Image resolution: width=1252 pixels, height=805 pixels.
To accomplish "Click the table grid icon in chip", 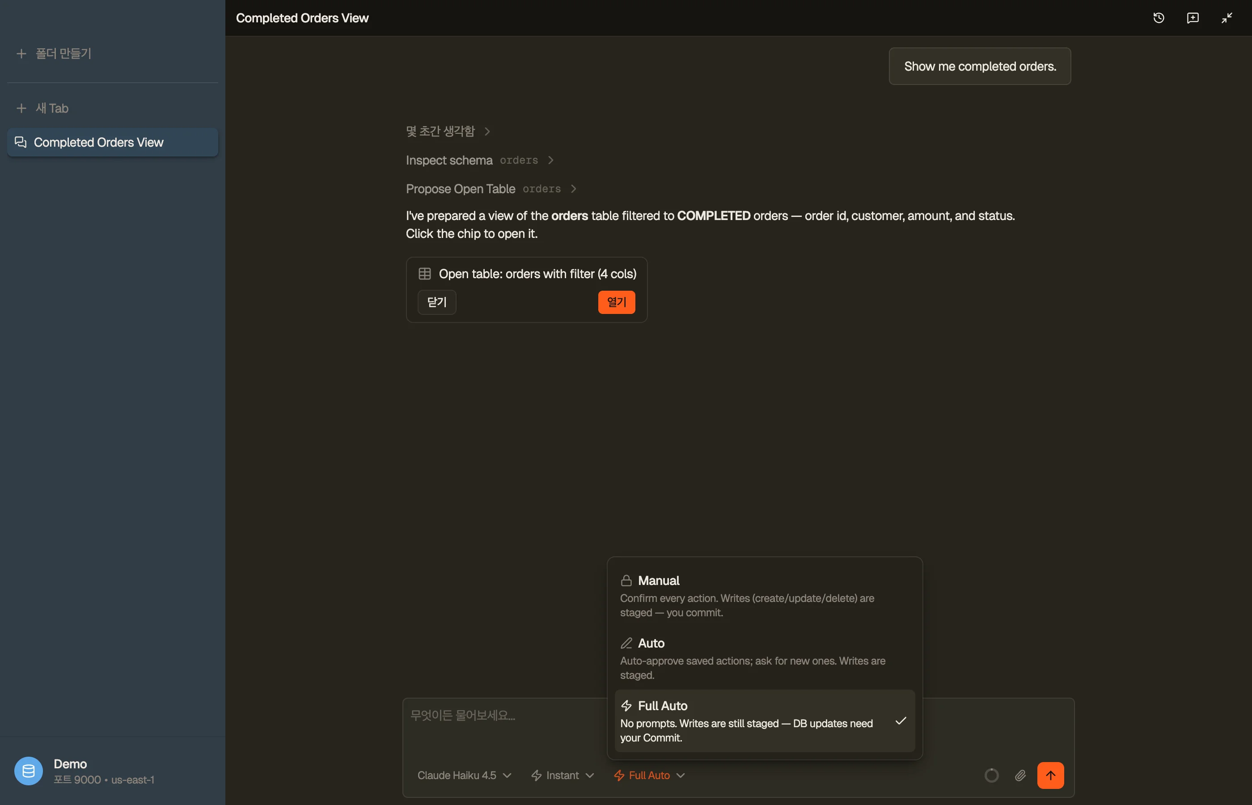I will pos(425,273).
